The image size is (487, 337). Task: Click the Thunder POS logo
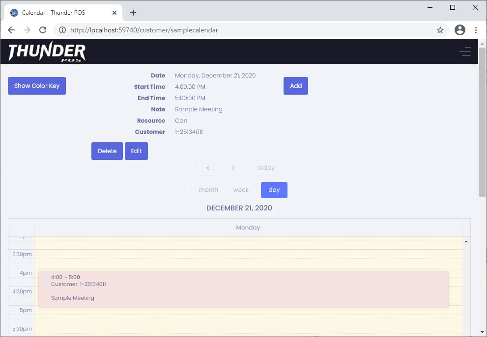click(47, 52)
